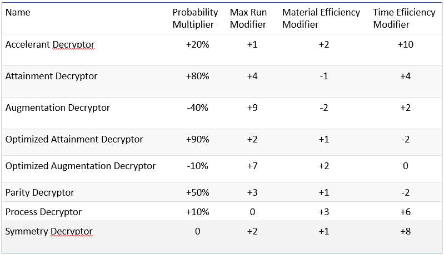
Task: Click Optimized Attainment Decryptor name
Action: (x=74, y=139)
